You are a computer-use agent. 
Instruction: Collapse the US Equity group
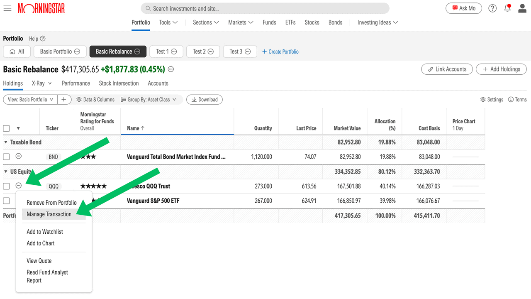click(5, 171)
